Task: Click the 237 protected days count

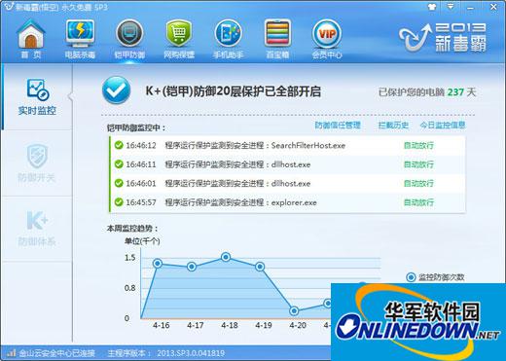Action: 455,92
